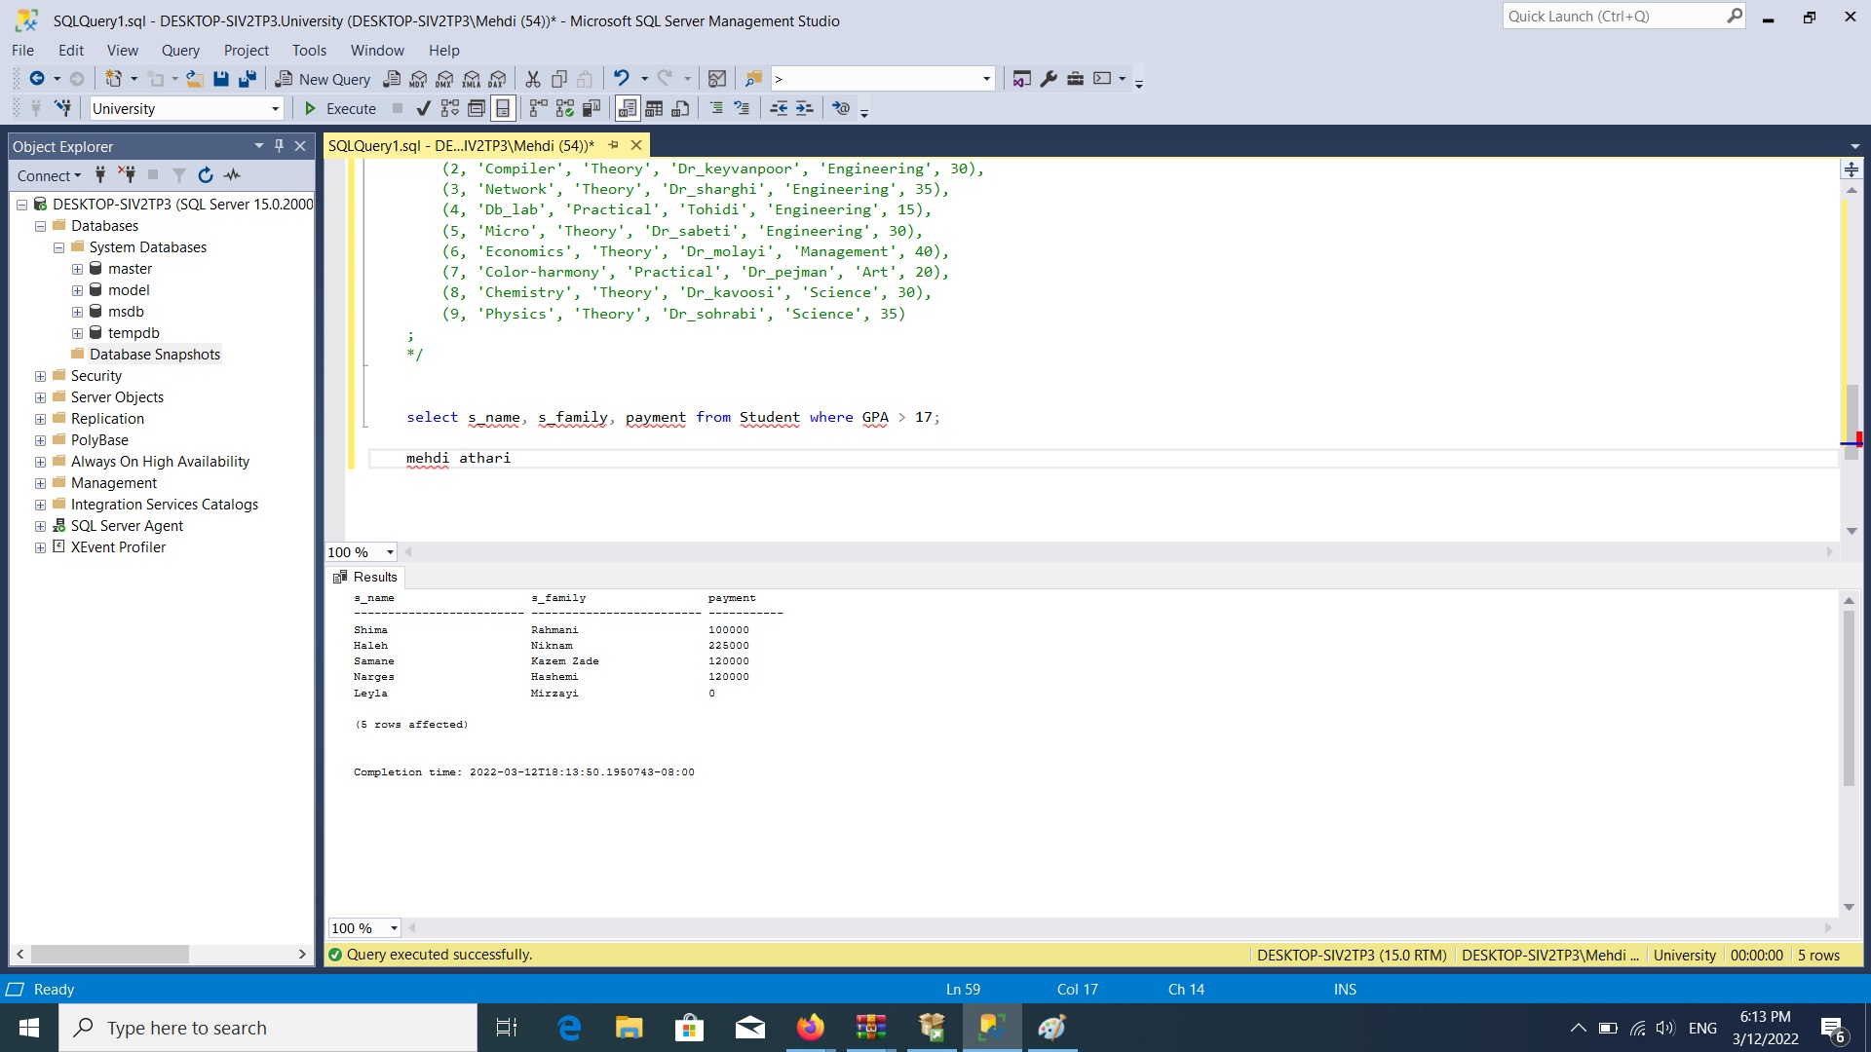Click the Save All icon
This screenshot has width=1871, height=1052.
248,79
